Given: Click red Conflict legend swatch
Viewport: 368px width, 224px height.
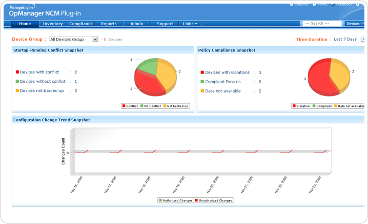Looking at the screenshot, I should point(124,106).
